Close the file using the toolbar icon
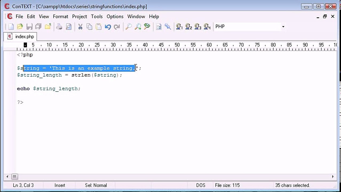This screenshot has width=341, height=192. coord(48,26)
